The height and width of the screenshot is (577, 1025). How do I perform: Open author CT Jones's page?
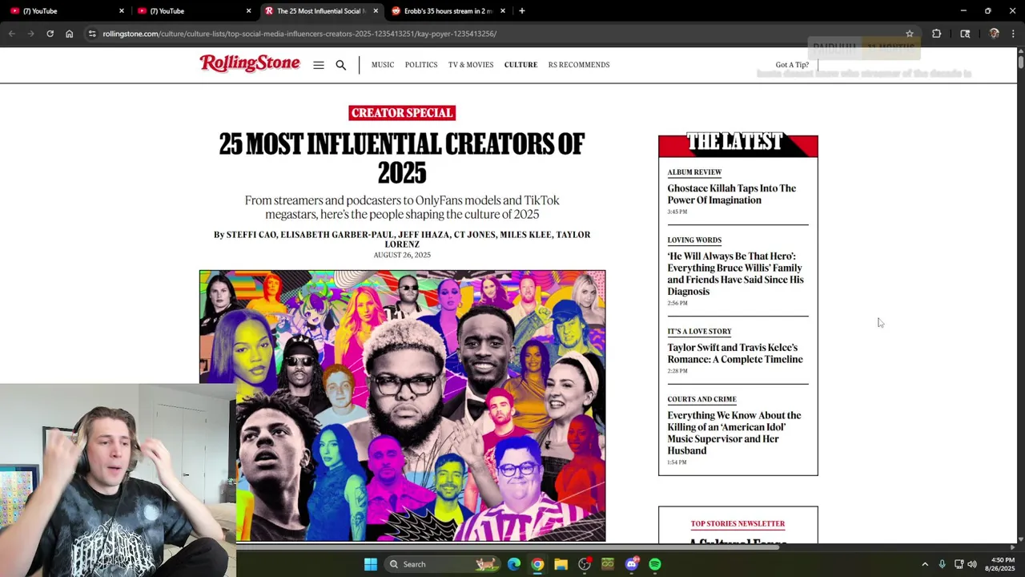click(x=475, y=235)
